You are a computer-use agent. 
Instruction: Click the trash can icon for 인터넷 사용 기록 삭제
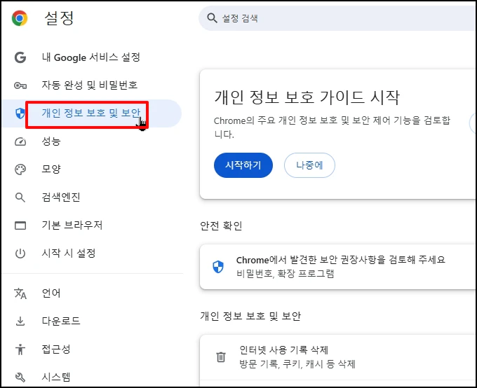[221, 356]
